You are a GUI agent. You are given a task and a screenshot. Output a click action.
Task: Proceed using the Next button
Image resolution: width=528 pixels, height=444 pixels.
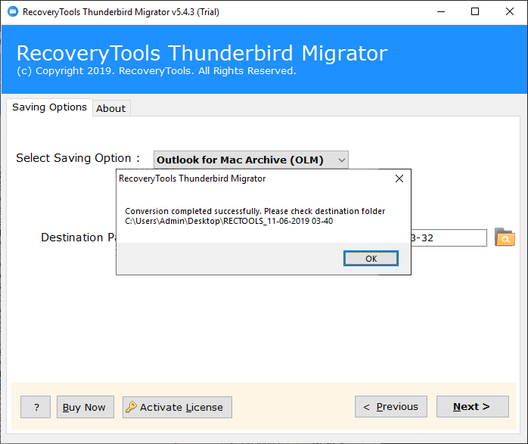click(471, 407)
